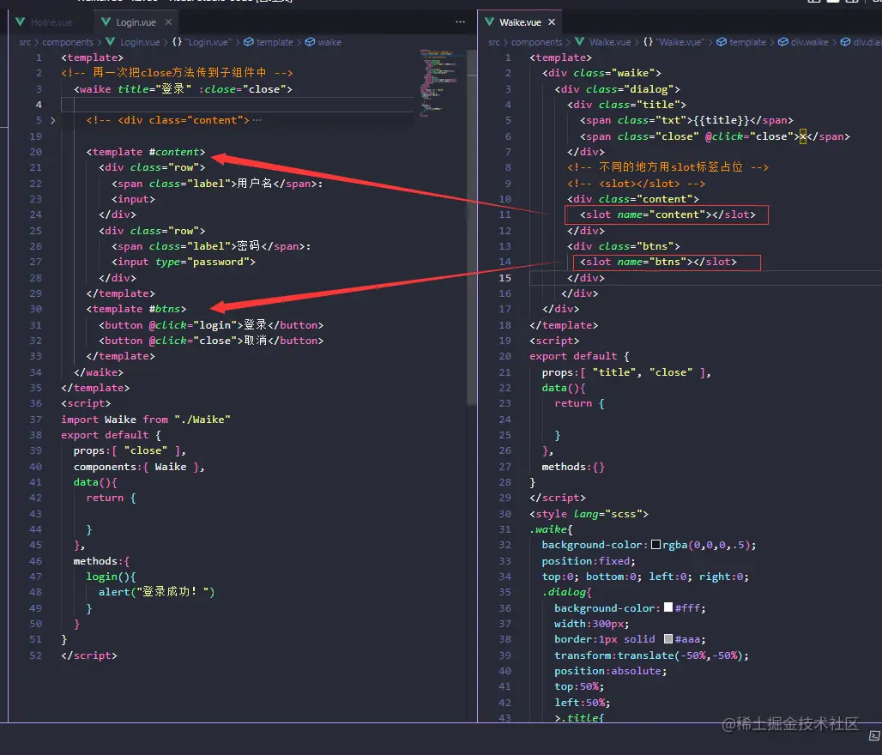Click '<slot name="btns"></slot>' code line
Screen dimensions: 882x755
[658, 262]
